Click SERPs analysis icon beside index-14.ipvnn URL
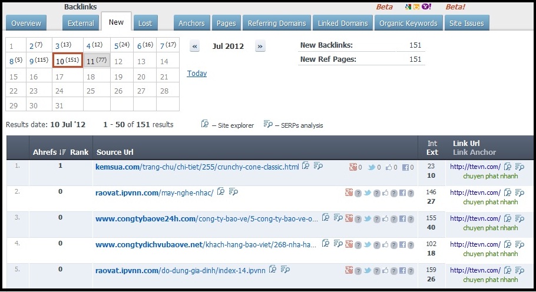Viewport: 536px width, 292px height. tap(285, 269)
